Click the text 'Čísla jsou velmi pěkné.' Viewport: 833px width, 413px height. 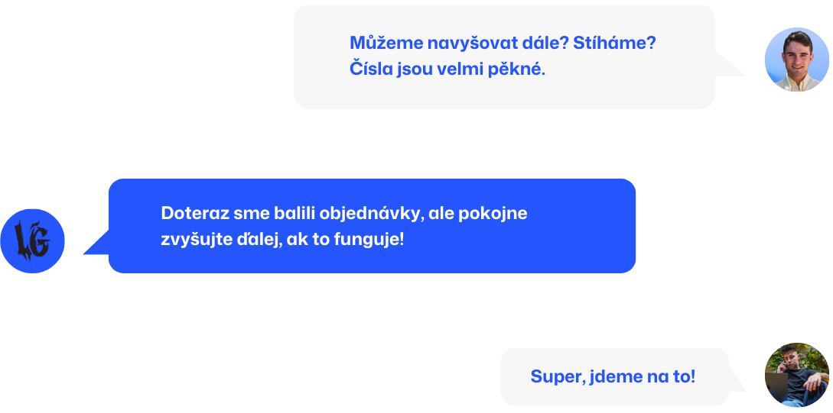447,69
